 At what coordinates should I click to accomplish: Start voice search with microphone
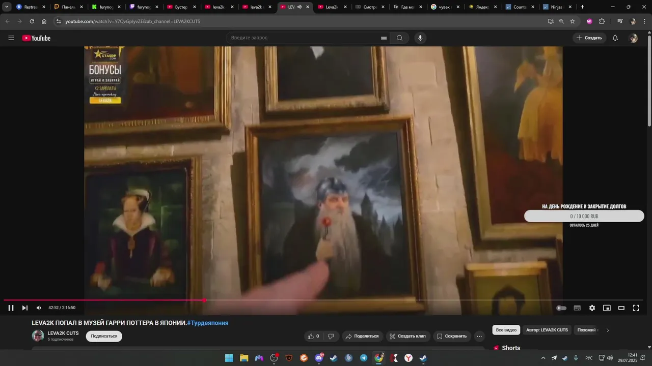(x=420, y=38)
